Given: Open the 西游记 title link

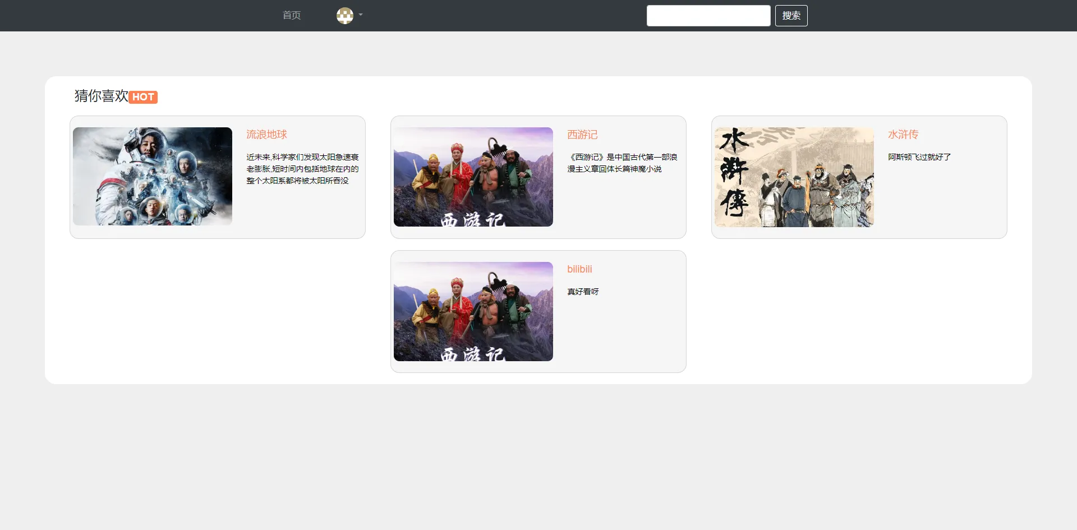Looking at the screenshot, I should click(582, 135).
